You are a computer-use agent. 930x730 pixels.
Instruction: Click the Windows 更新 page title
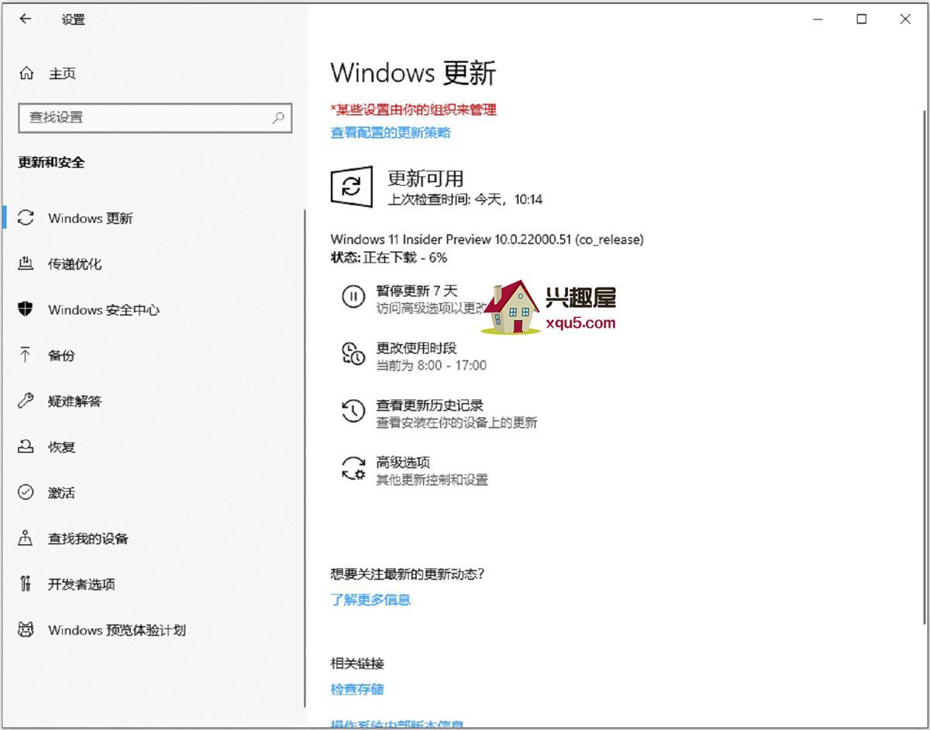(x=413, y=73)
